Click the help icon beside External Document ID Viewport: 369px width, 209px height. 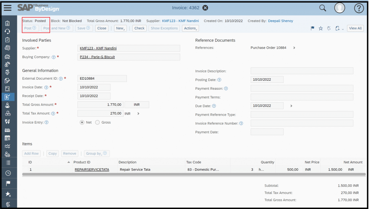[61, 79]
